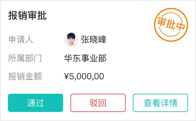Click the amount ¥5,000,00
The height and width of the screenshot is (121, 196).
tap(84, 77)
